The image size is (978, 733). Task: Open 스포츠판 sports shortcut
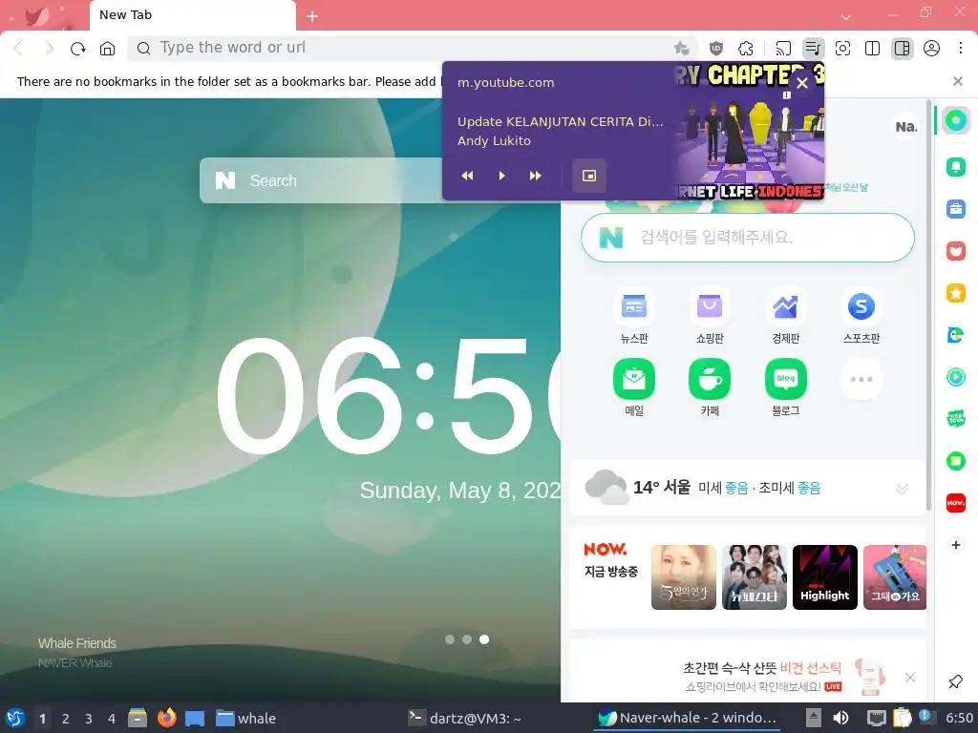pyautogui.click(x=861, y=317)
